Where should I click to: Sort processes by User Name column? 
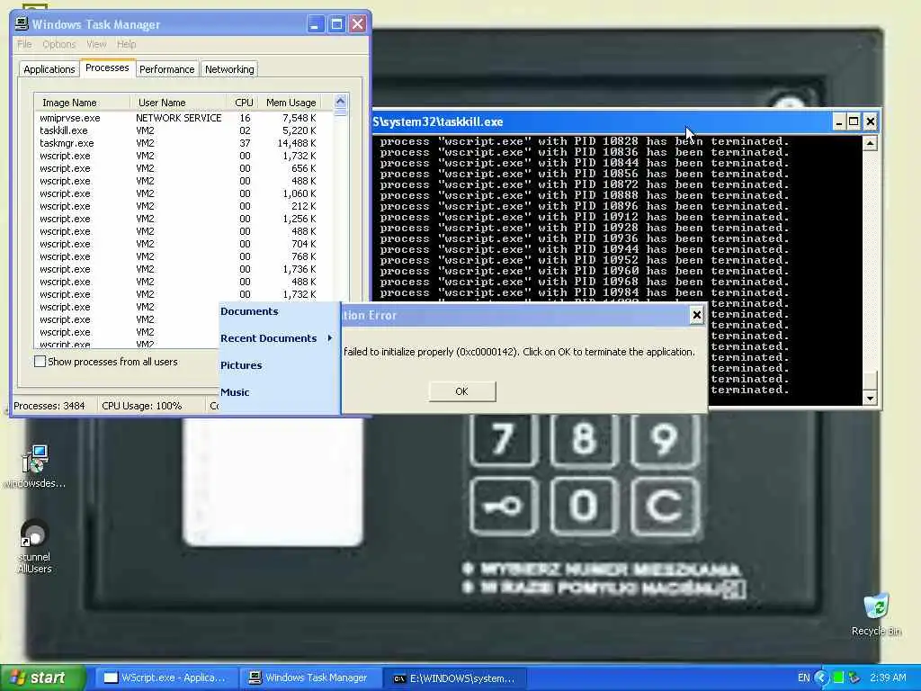(178, 103)
